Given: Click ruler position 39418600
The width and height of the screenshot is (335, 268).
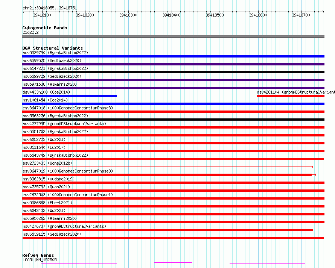Looking at the screenshot, I should [x=258, y=15].
